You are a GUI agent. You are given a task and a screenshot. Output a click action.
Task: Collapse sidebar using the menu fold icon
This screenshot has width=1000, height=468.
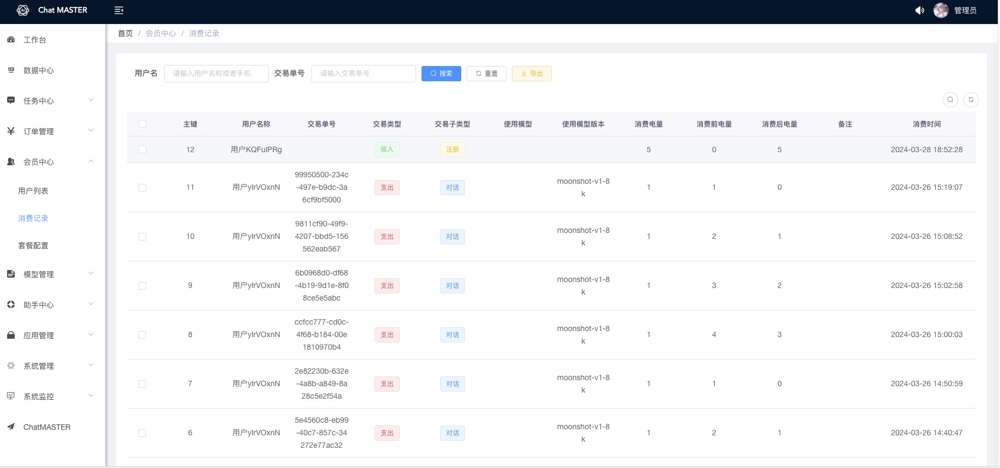(119, 10)
